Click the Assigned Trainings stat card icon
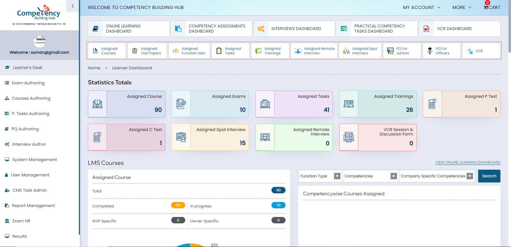The width and height of the screenshot is (511, 247). point(349,104)
